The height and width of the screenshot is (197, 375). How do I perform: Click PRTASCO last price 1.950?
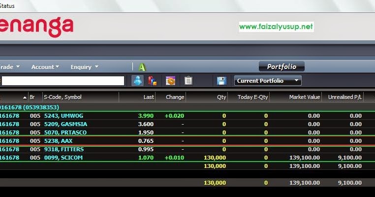[x=146, y=132]
